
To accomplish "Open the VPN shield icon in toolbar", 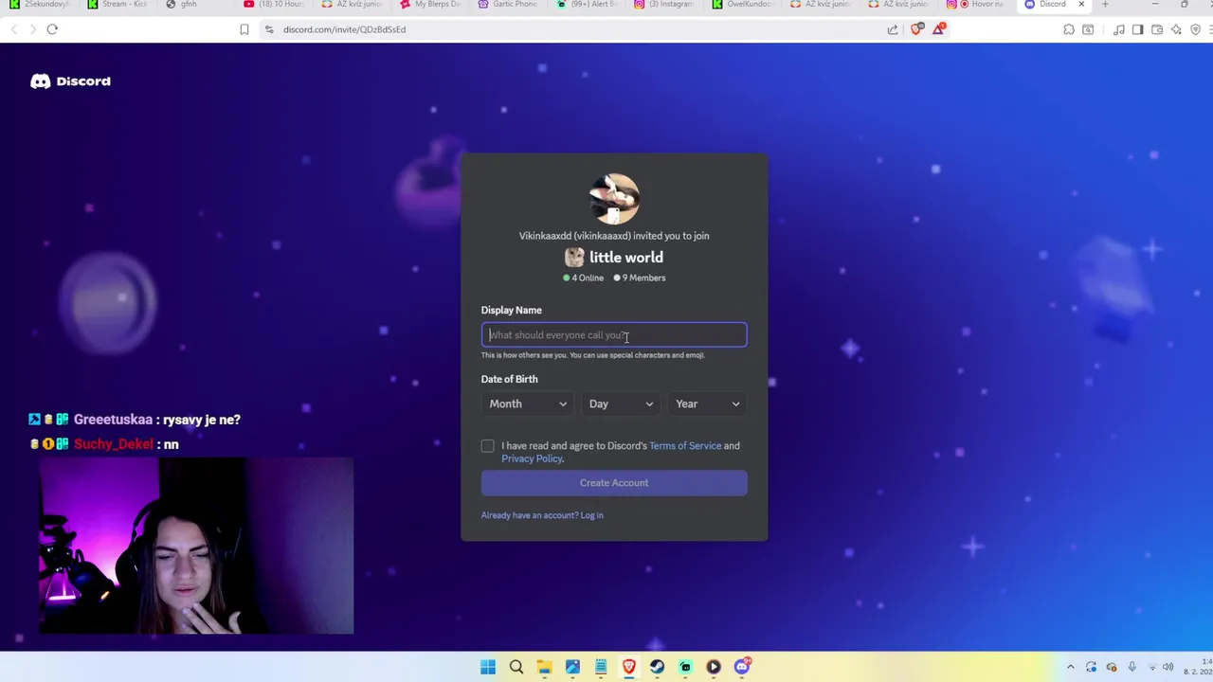I will (1195, 29).
